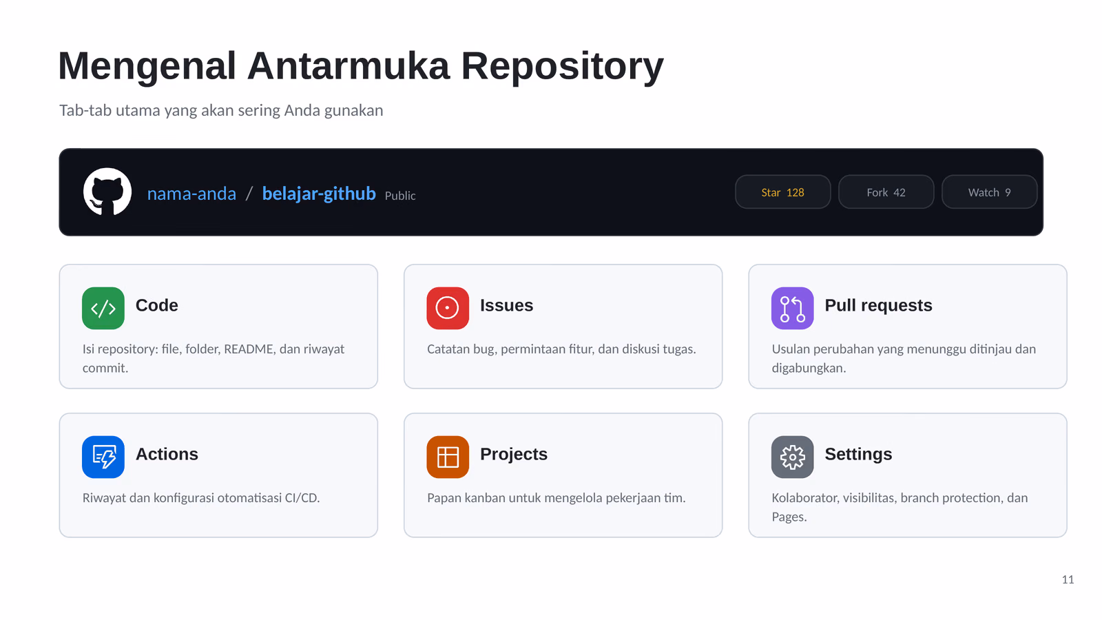Click the text 'Kolaborator, visibilitas, branch protection'
The height and width of the screenshot is (620, 1102).
coord(887,498)
